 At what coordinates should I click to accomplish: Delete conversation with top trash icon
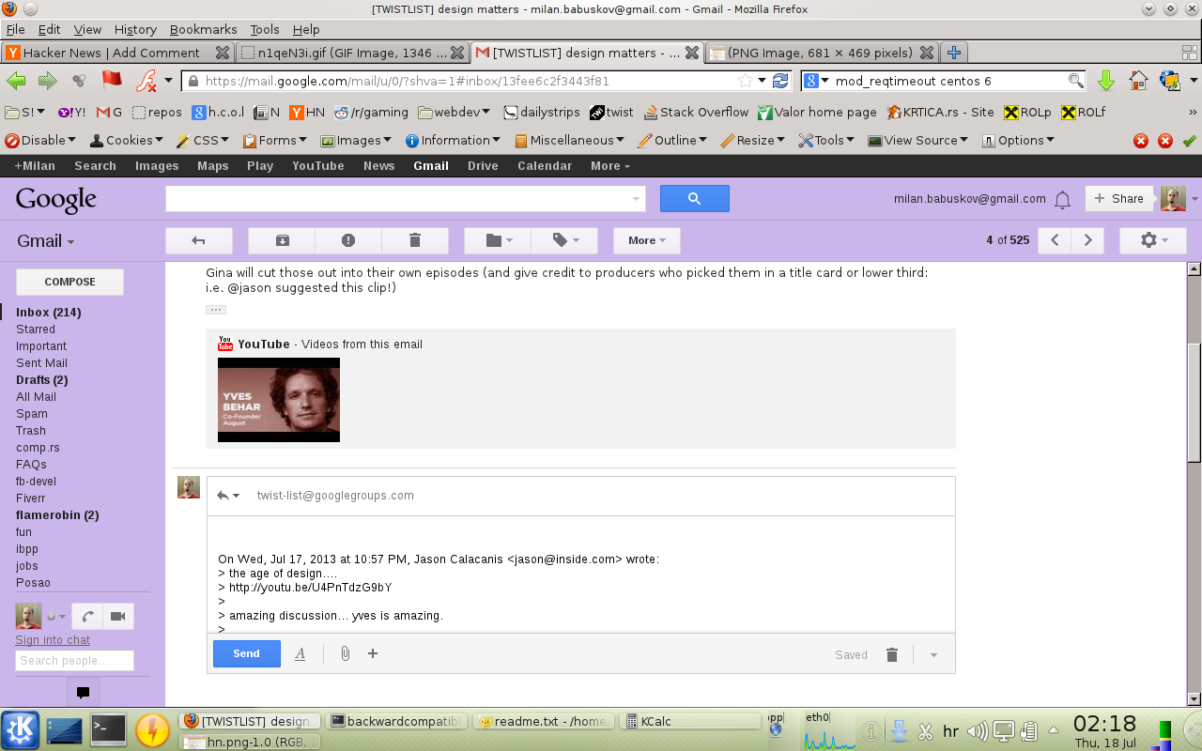415,240
